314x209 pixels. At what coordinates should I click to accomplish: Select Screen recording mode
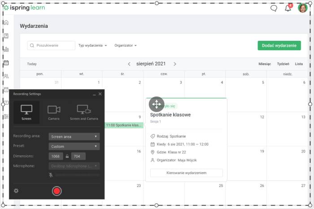click(x=26, y=113)
